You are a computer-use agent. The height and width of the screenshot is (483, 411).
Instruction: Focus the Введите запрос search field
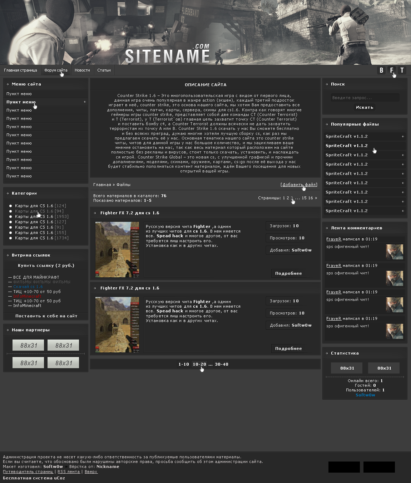point(365,98)
